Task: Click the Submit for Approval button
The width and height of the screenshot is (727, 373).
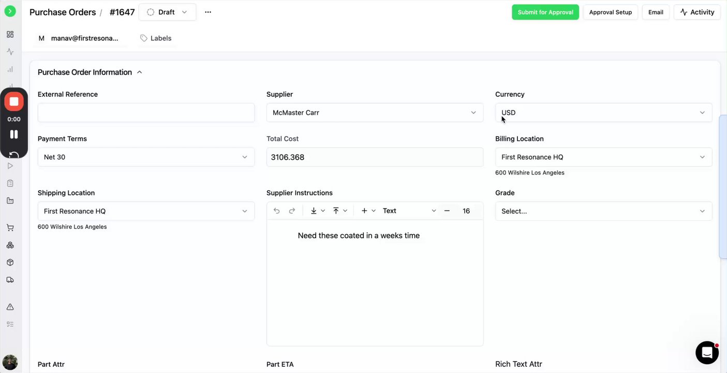Action: (545, 12)
